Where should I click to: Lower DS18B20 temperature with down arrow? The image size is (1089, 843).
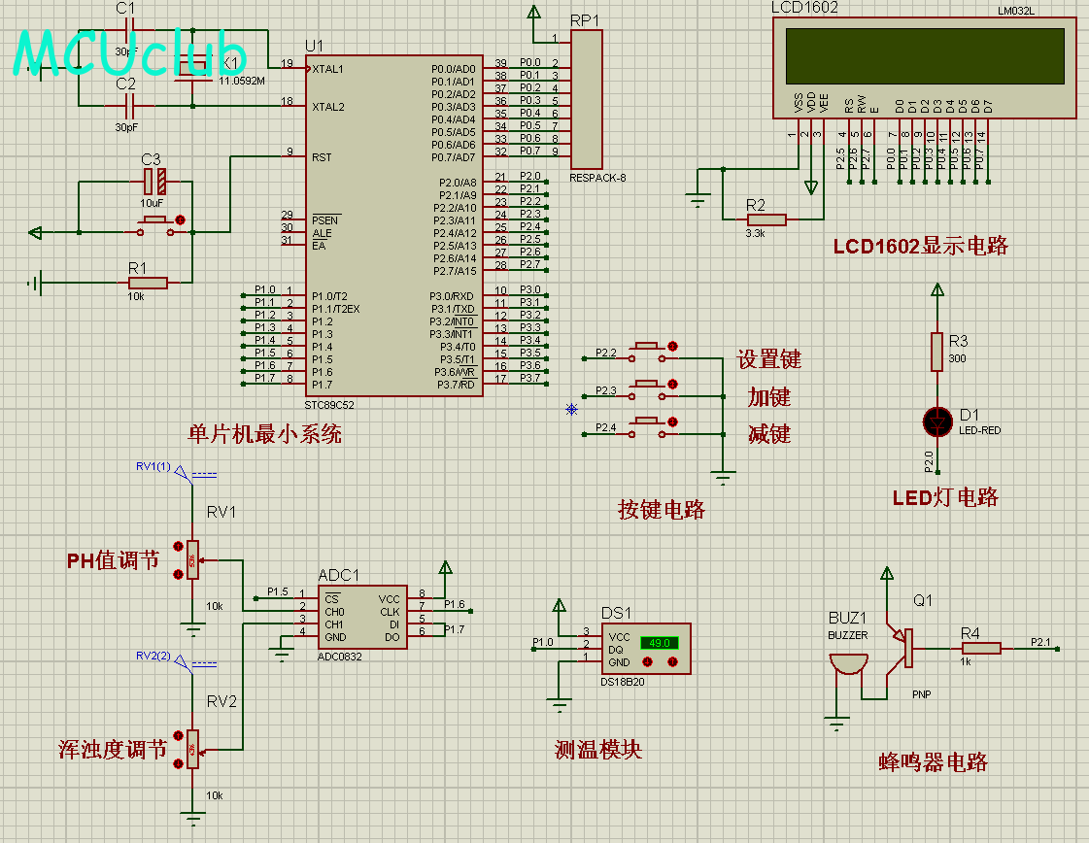pos(649,659)
